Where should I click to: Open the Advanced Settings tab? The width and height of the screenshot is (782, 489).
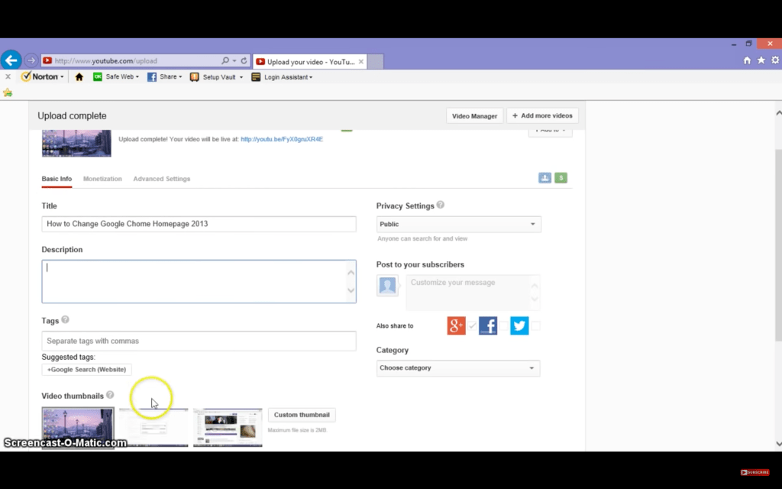pyautogui.click(x=161, y=179)
